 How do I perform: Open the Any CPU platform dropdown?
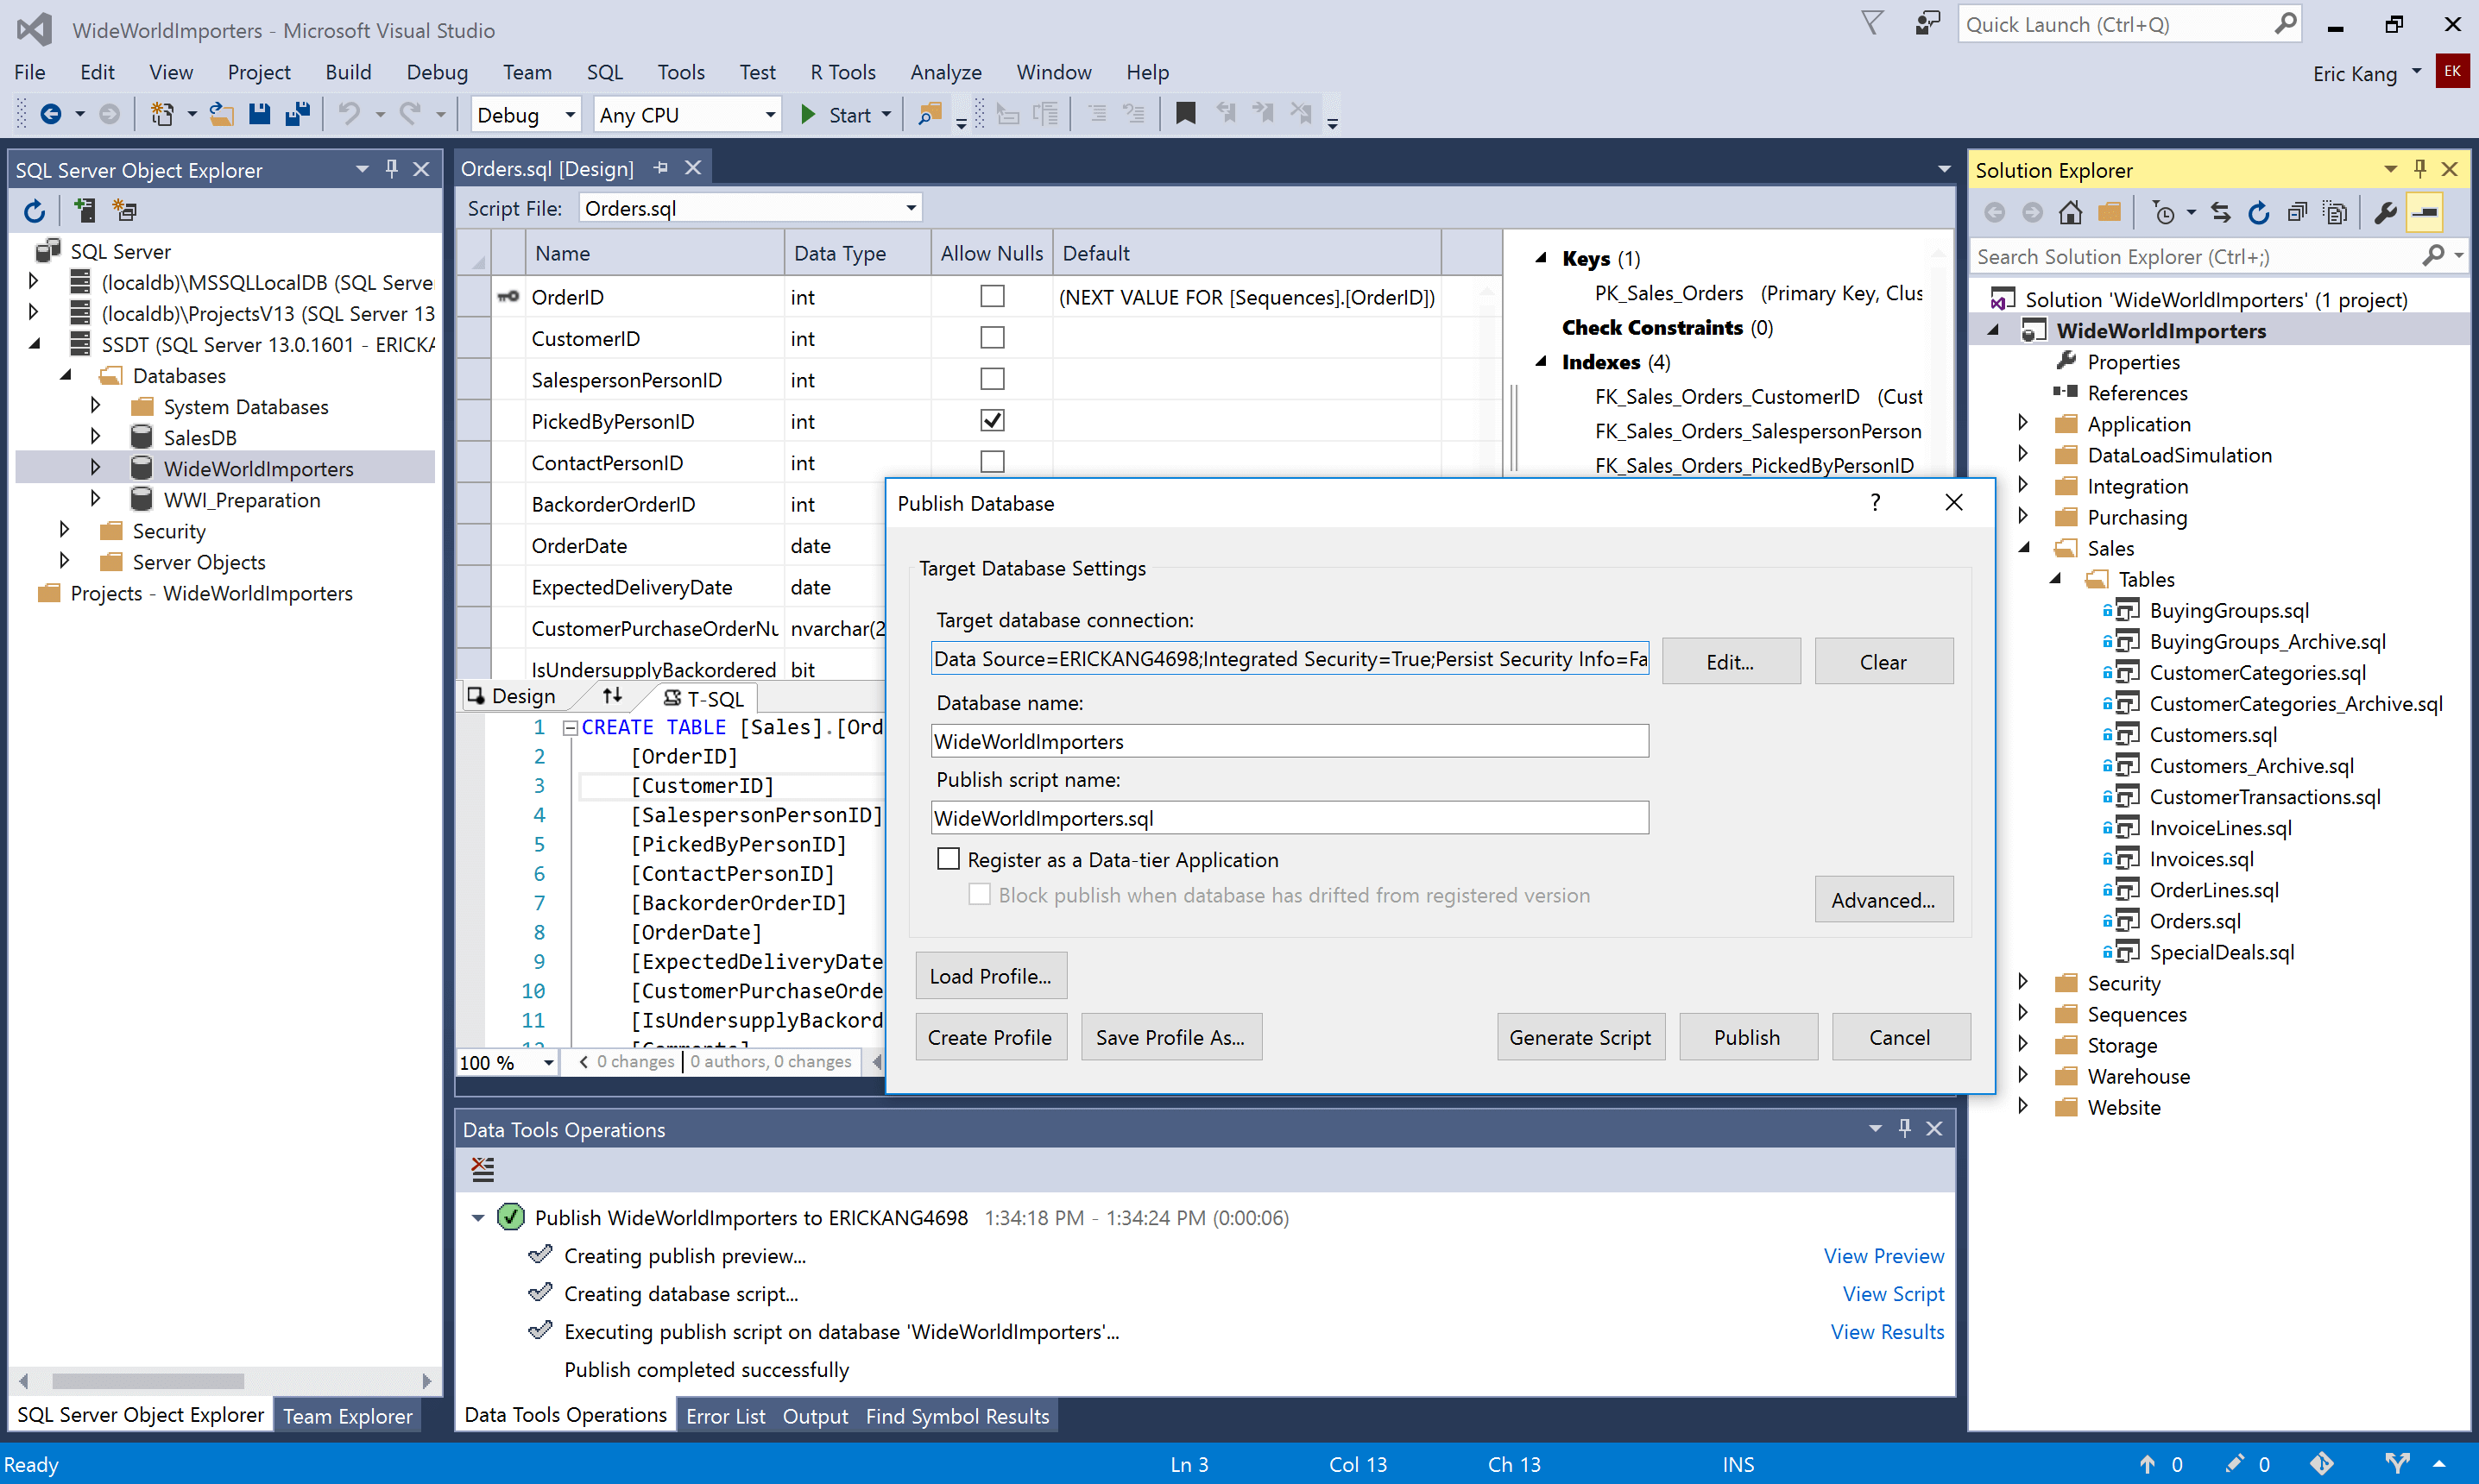tap(769, 115)
